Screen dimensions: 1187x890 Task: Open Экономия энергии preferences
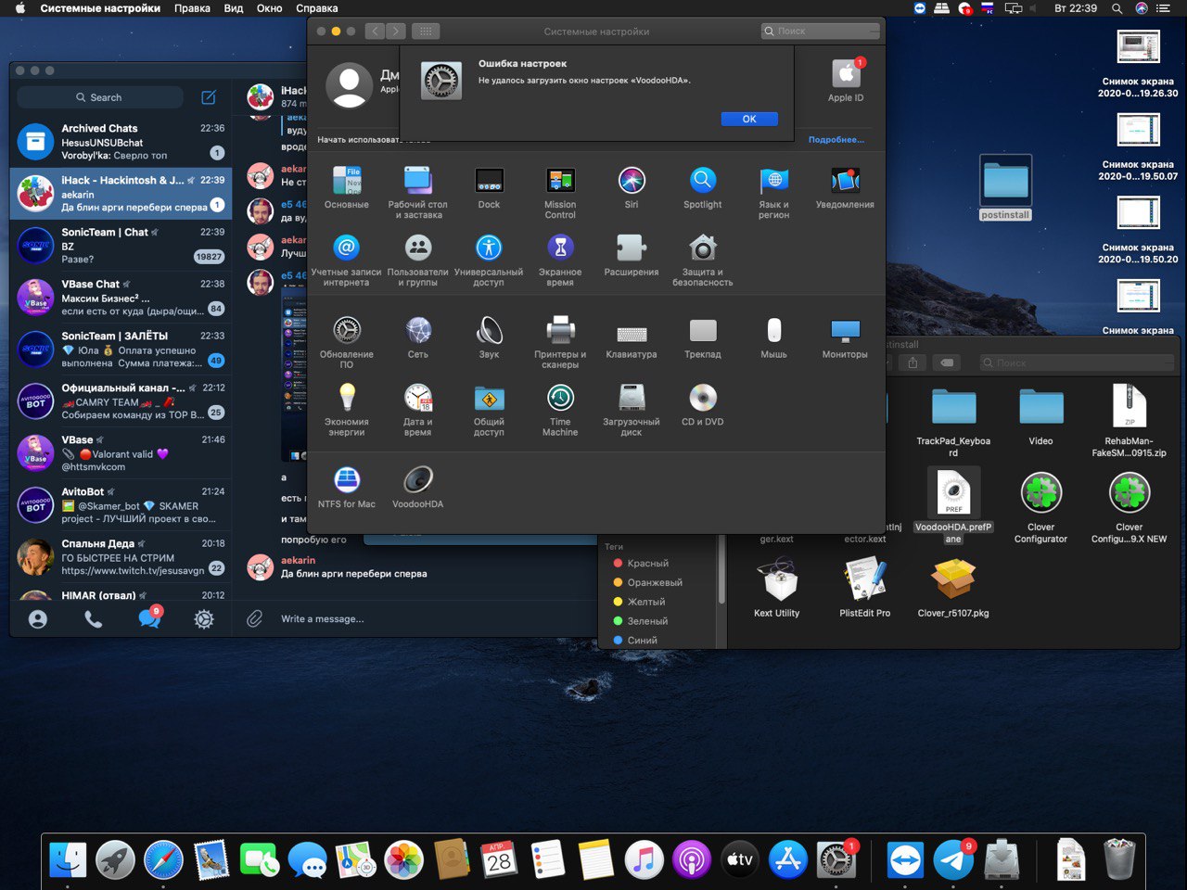(x=347, y=409)
